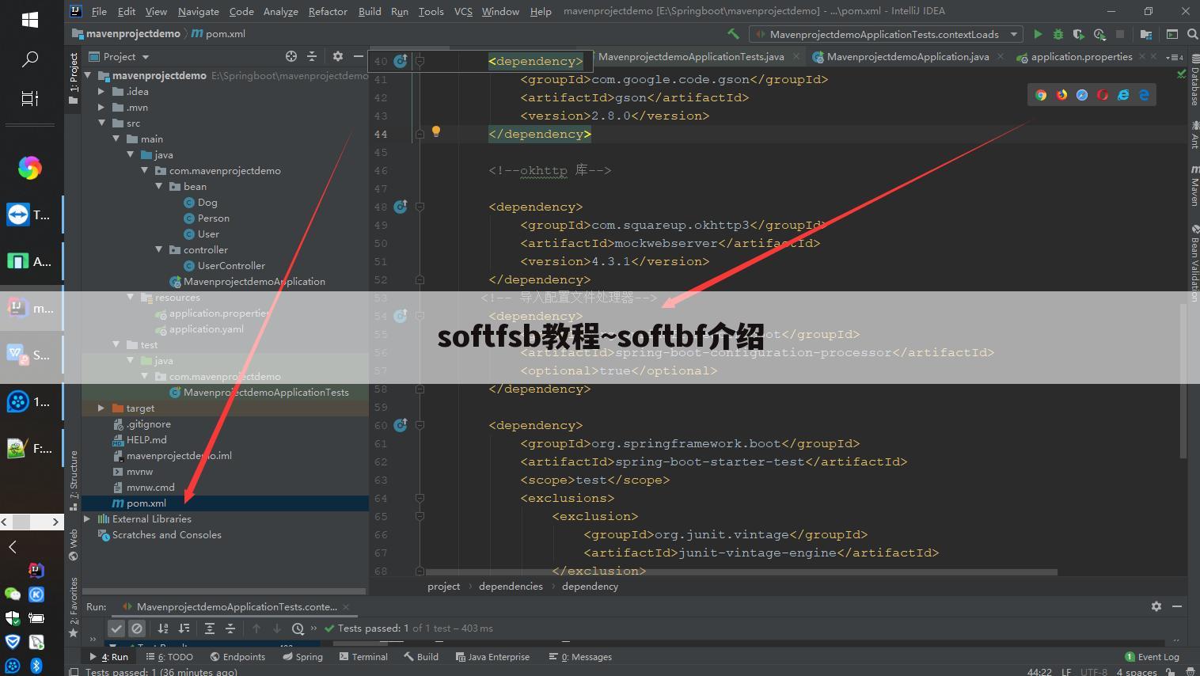Sort test results alphabetically
Viewport: 1200px width, 676px height.
coord(163,629)
